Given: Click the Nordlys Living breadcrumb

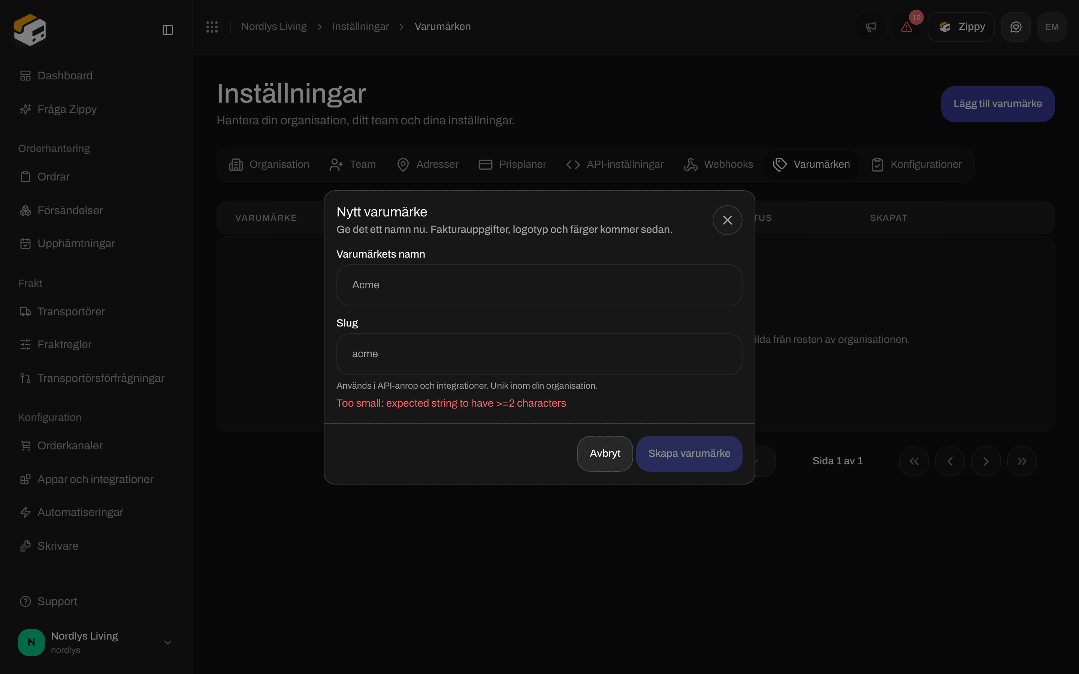Looking at the screenshot, I should tap(274, 27).
